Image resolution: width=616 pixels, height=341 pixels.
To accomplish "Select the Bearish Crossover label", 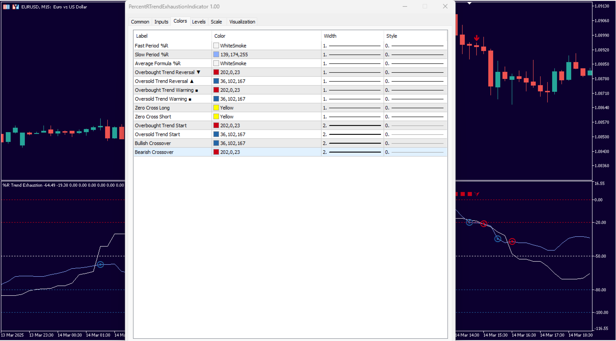I will click(154, 152).
